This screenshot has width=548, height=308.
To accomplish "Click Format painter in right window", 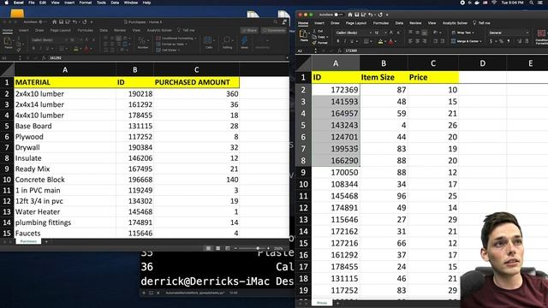I will click(320, 43).
